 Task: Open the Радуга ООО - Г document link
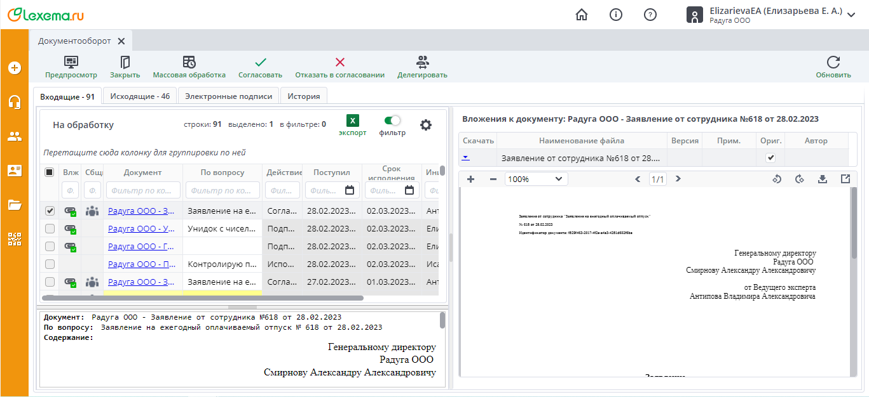pyautogui.click(x=142, y=246)
